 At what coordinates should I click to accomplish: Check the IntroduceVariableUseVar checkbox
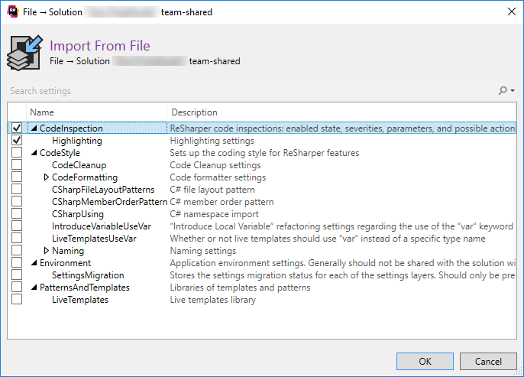tap(17, 226)
